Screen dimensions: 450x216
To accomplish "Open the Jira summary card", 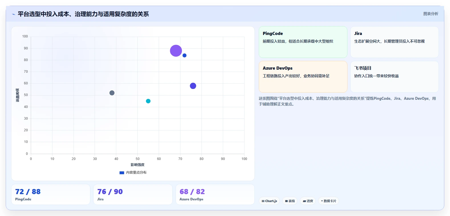I will coord(394,42).
